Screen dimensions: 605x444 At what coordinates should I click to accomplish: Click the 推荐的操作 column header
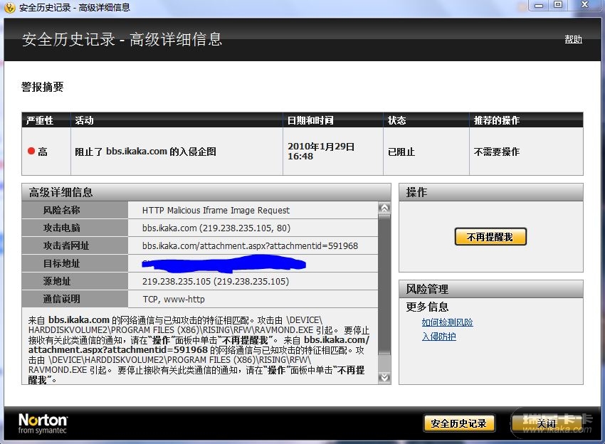[x=526, y=120]
